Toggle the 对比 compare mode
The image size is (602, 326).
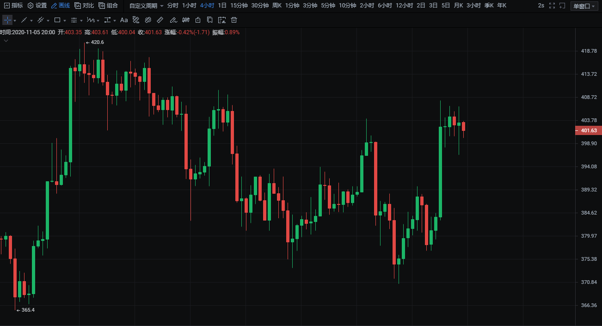(x=84, y=6)
